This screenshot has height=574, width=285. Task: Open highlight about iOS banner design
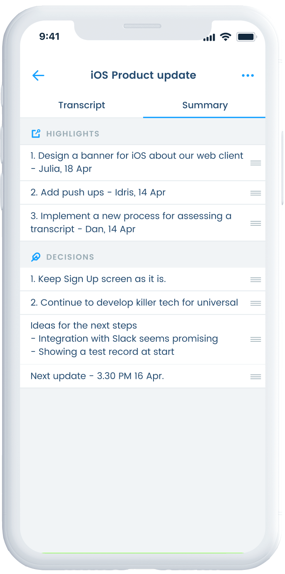136,162
